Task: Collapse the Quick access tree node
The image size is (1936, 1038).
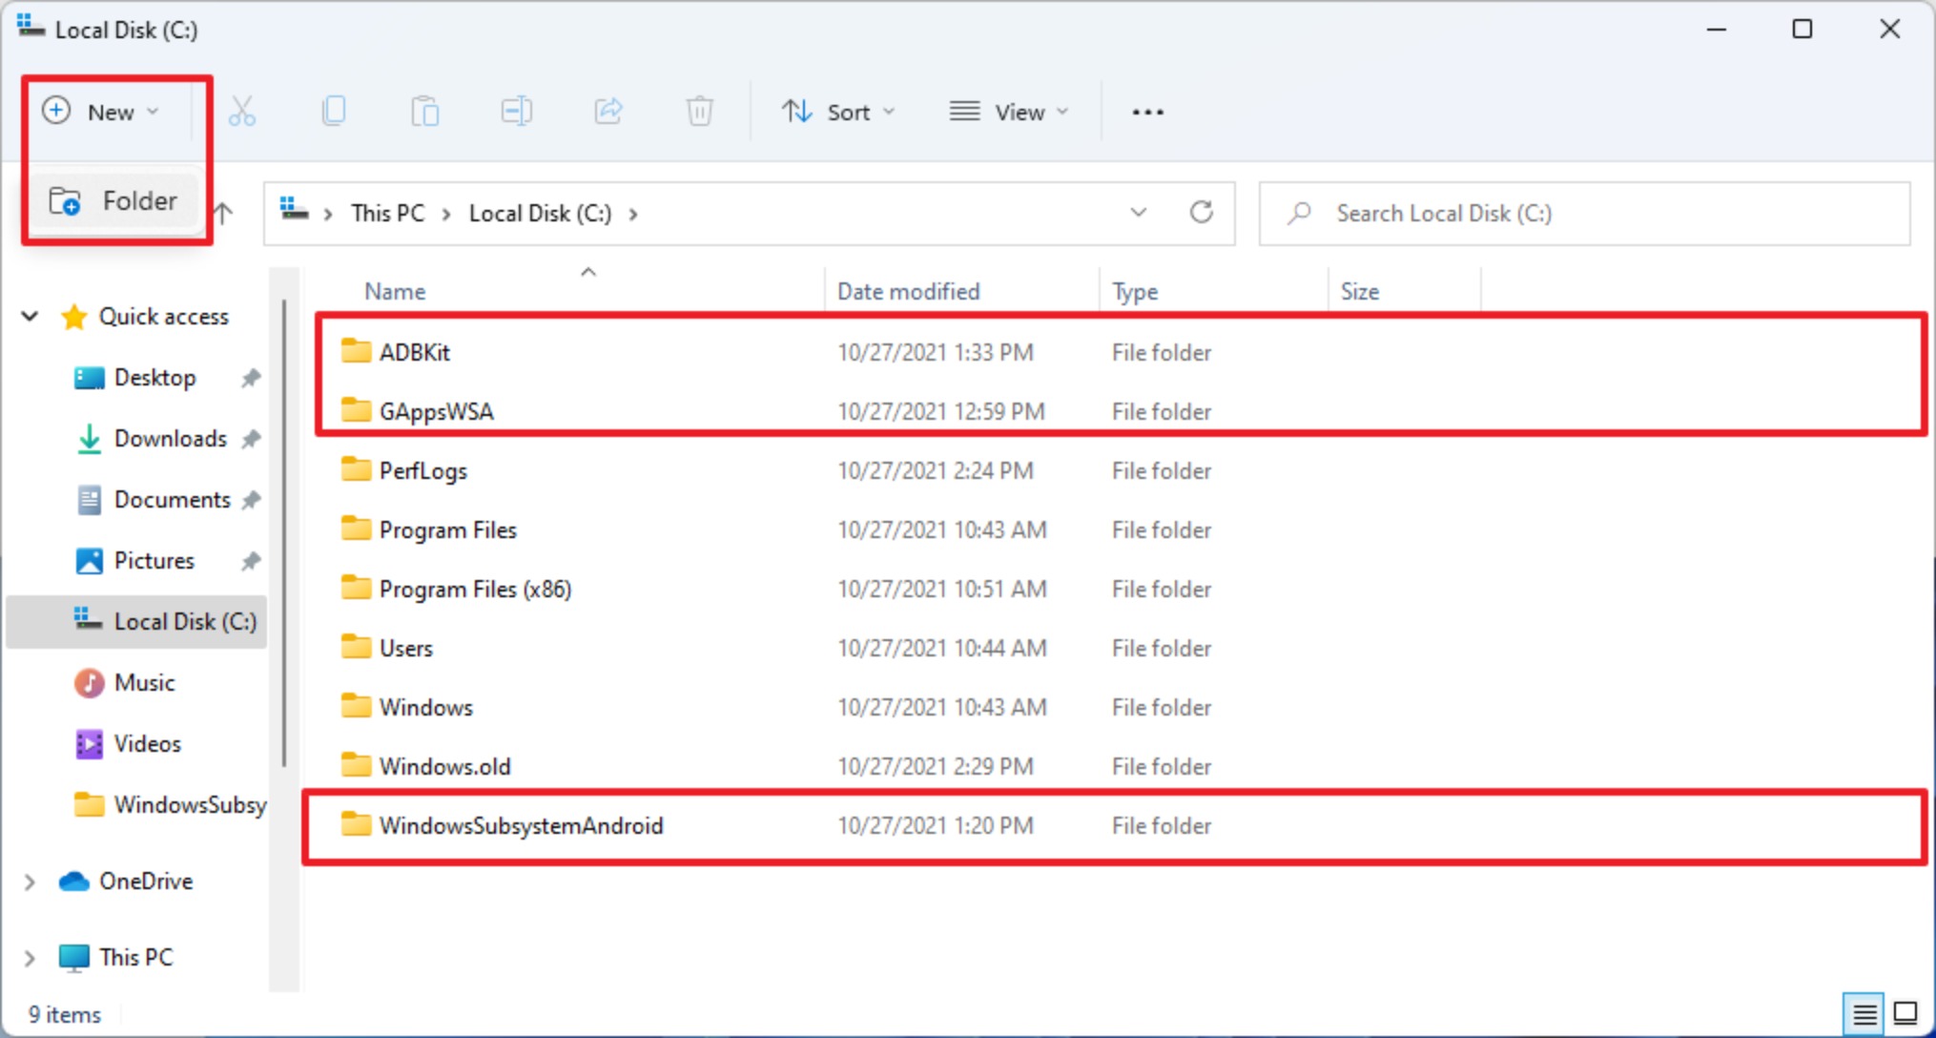Action: click(x=30, y=316)
